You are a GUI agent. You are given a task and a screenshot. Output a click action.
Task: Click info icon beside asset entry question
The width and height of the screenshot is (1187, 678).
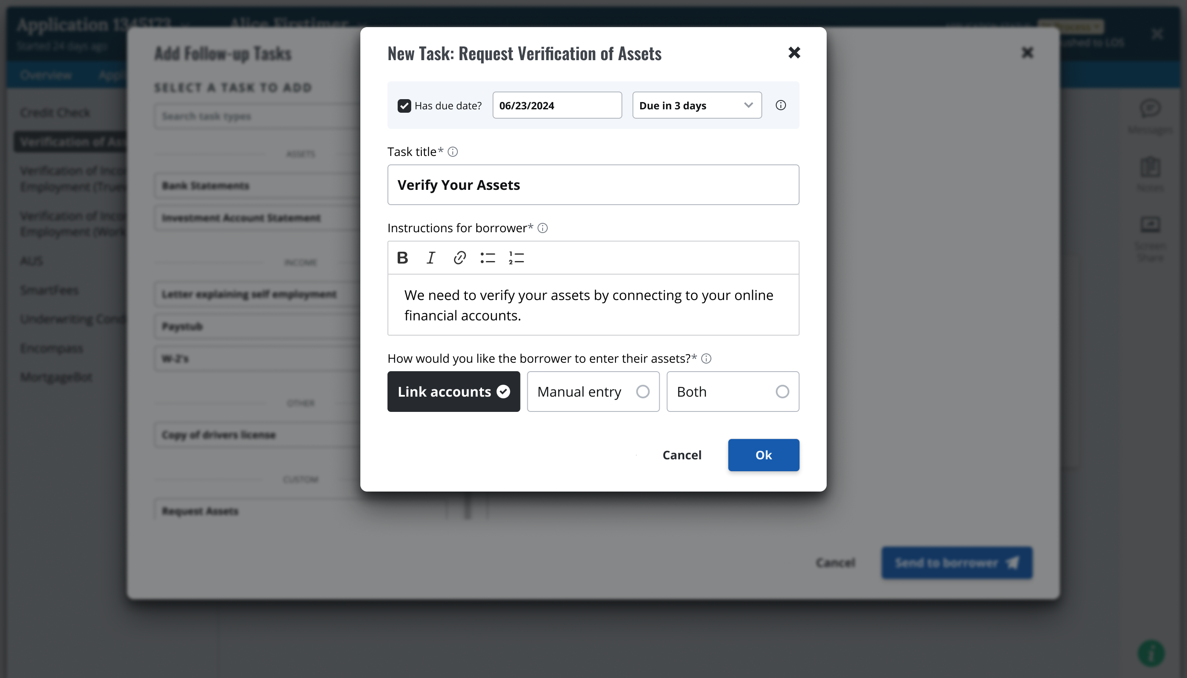(x=706, y=358)
